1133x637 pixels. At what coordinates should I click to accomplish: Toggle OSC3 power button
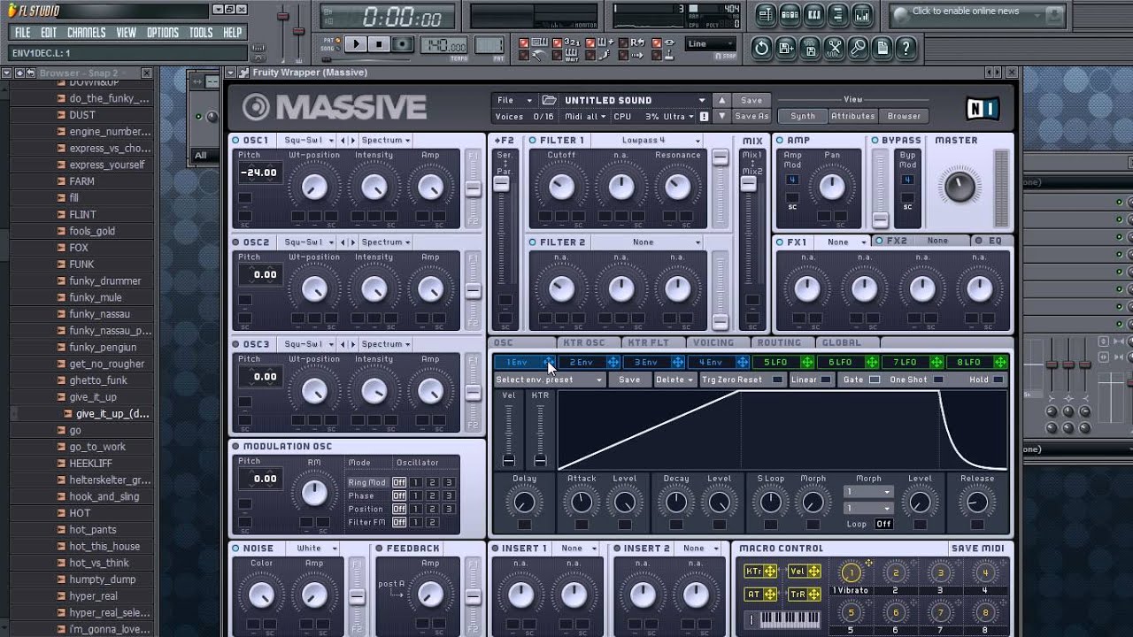click(236, 344)
